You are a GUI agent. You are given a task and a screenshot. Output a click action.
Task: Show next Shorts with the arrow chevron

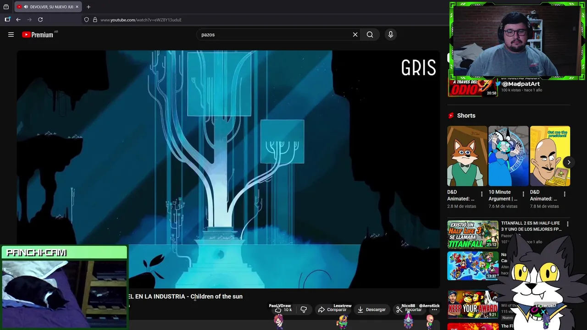pyautogui.click(x=569, y=162)
